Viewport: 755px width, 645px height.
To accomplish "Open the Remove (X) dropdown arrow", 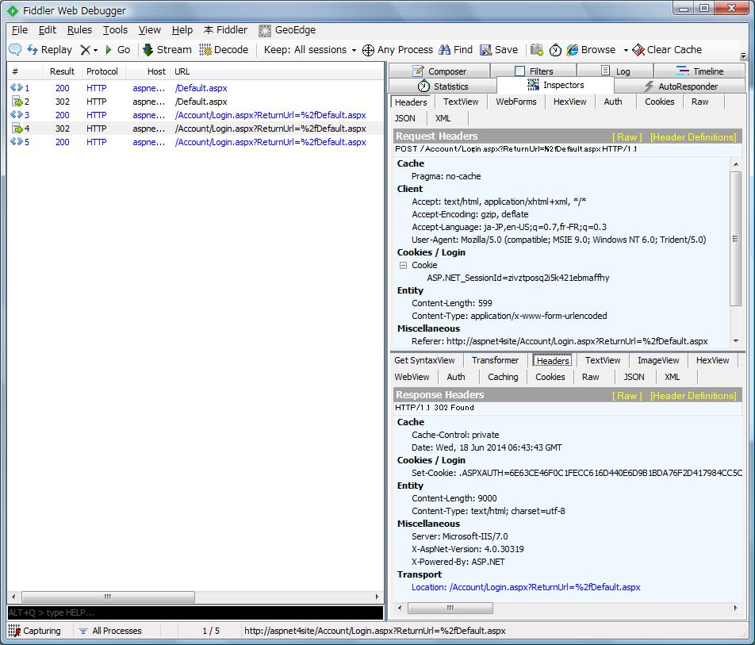I will pyautogui.click(x=95, y=50).
